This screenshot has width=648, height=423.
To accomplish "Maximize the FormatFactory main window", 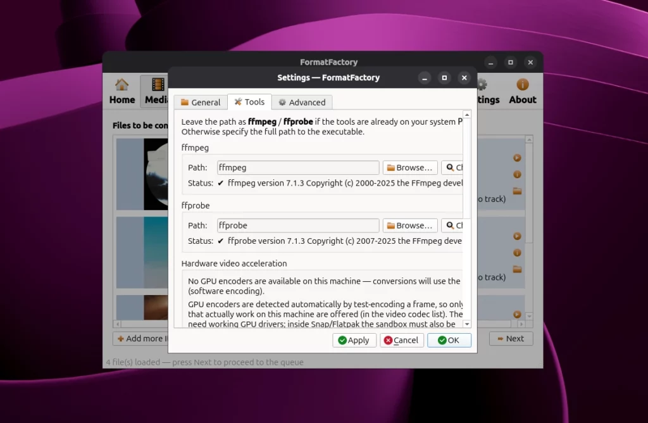I will 511,63.
